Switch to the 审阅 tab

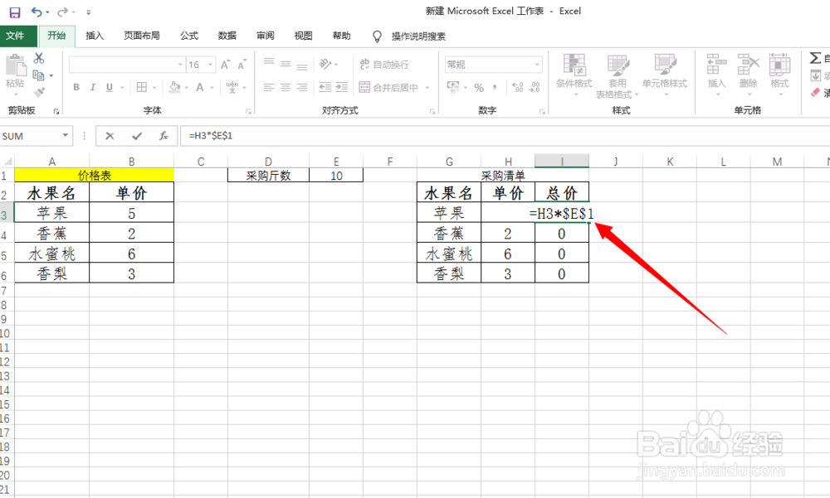(x=266, y=36)
